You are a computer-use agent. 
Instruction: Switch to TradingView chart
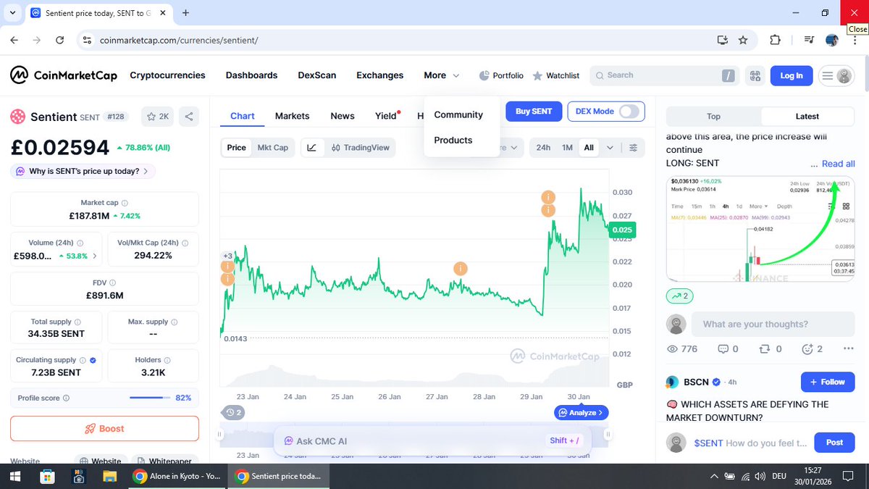tap(360, 147)
